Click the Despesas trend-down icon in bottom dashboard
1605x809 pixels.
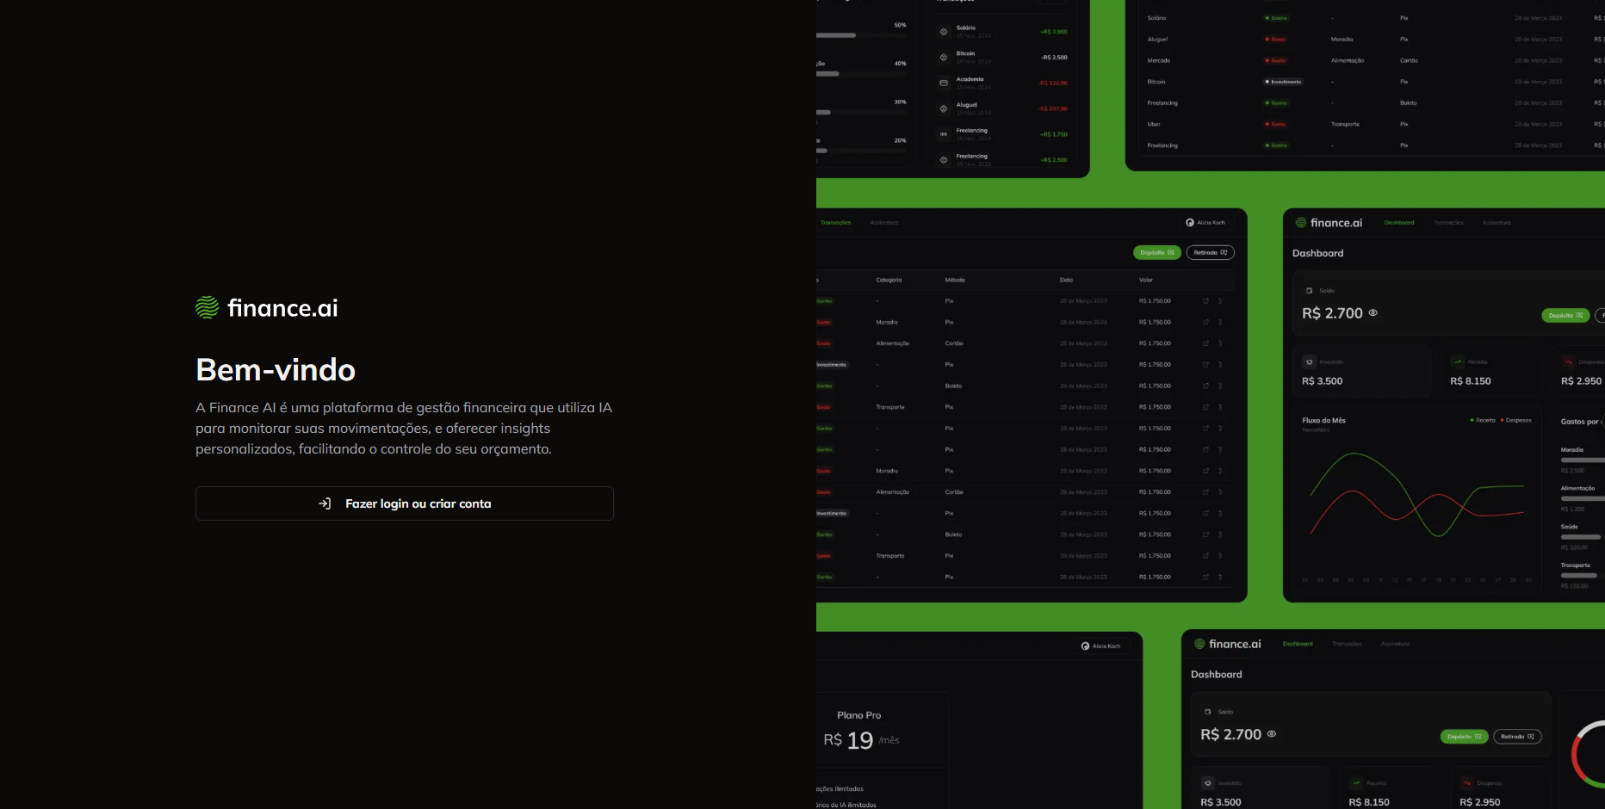(x=1467, y=783)
